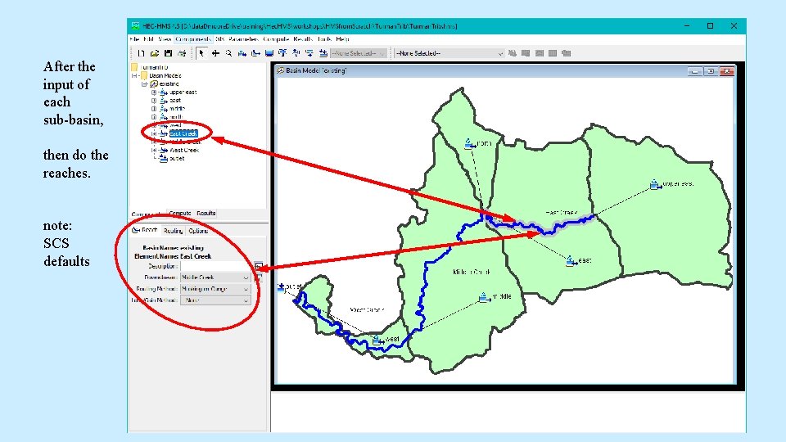The height and width of the screenshot is (442, 786).
Task: Click the global summary table icon
Action: 526,53
